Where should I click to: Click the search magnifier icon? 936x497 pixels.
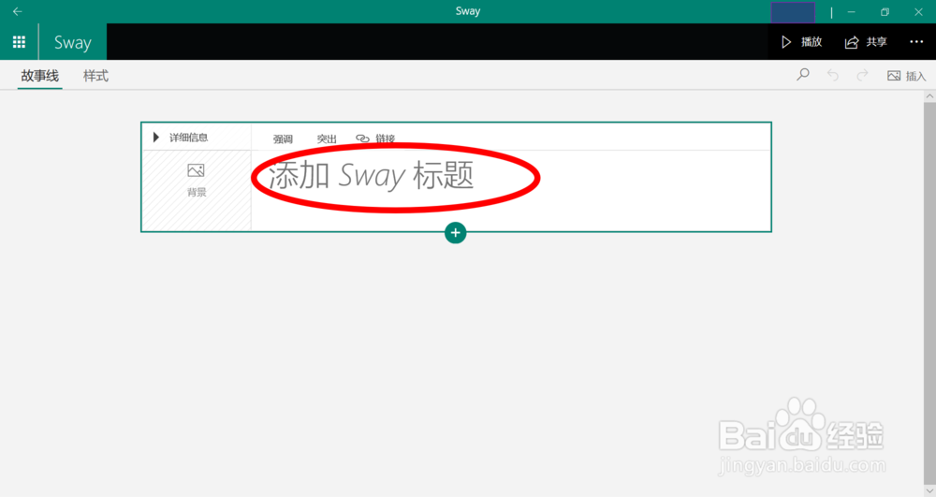(803, 75)
